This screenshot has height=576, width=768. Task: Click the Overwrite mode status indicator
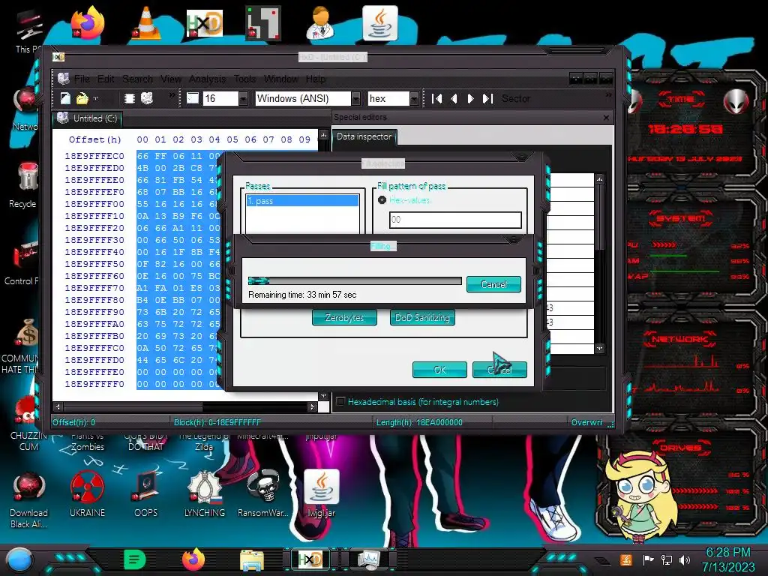click(586, 422)
